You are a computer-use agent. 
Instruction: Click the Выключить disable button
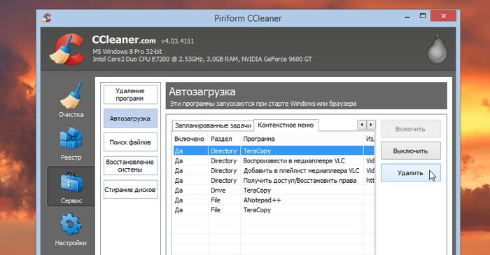pos(411,151)
